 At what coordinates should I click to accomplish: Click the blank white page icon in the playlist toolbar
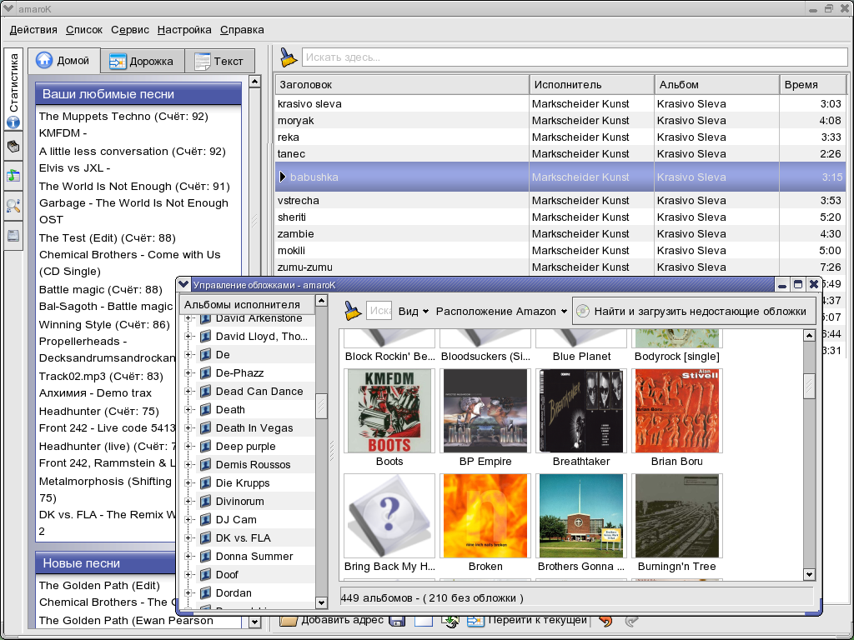[x=423, y=620]
